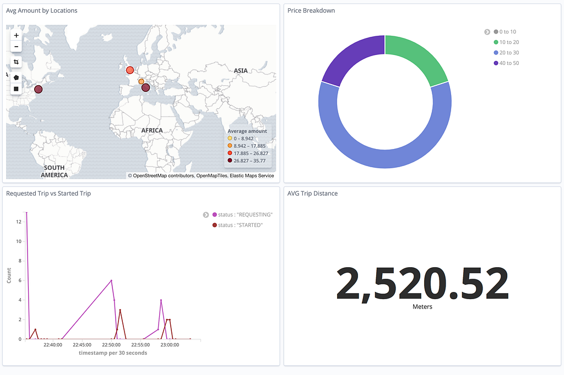564x375 pixels.
Task: Click the '0 – 8.942' legend range
Action: (x=243, y=139)
